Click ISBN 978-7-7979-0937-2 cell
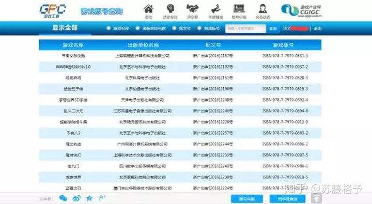 click(285, 67)
